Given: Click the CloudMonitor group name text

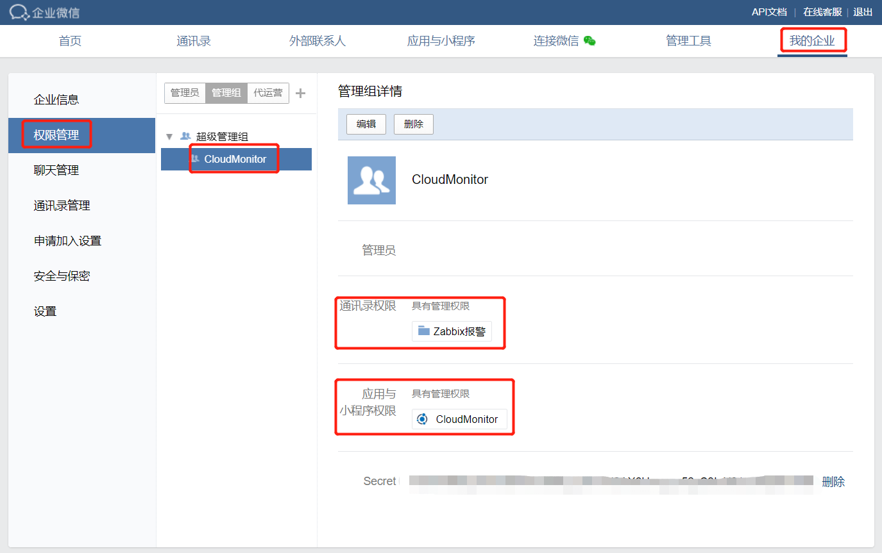Looking at the screenshot, I should click(x=450, y=180).
